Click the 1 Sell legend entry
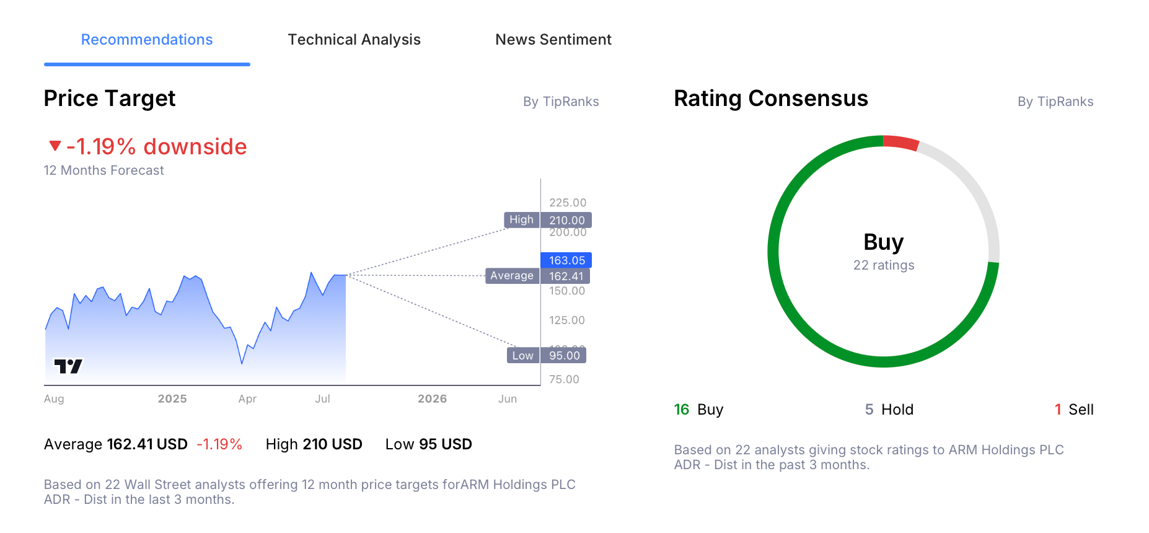The height and width of the screenshot is (533, 1149). [x=1073, y=410]
